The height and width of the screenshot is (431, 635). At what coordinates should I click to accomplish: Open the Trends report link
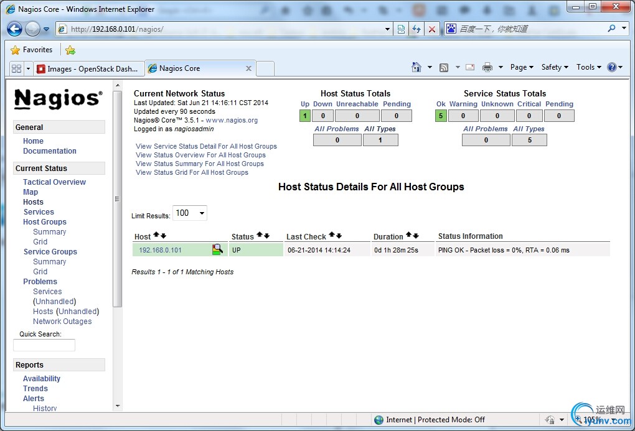(x=35, y=389)
